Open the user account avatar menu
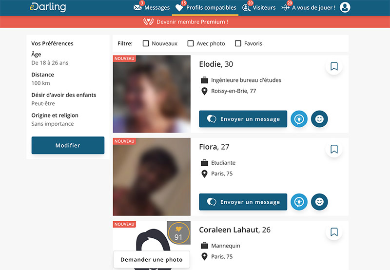Screen dimensions: 390x270 click(345, 7)
